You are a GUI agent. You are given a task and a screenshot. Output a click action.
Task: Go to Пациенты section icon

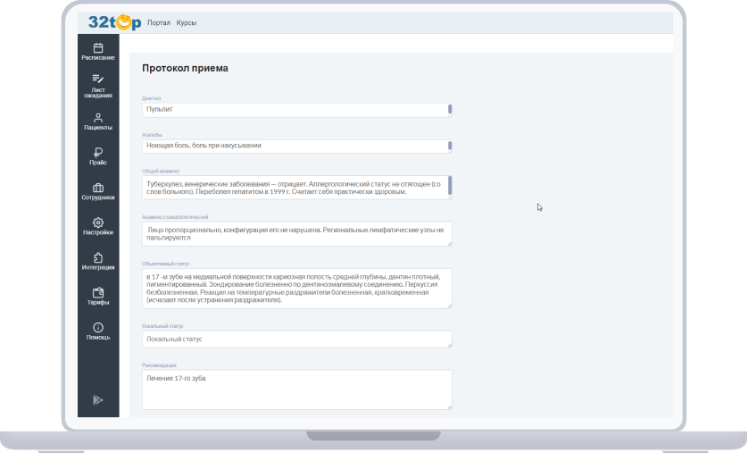coord(98,117)
